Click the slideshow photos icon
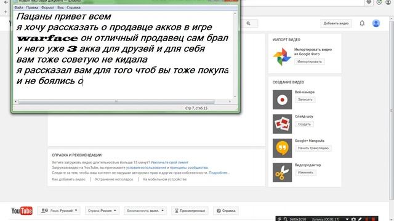394x221 pixels. [282, 124]
